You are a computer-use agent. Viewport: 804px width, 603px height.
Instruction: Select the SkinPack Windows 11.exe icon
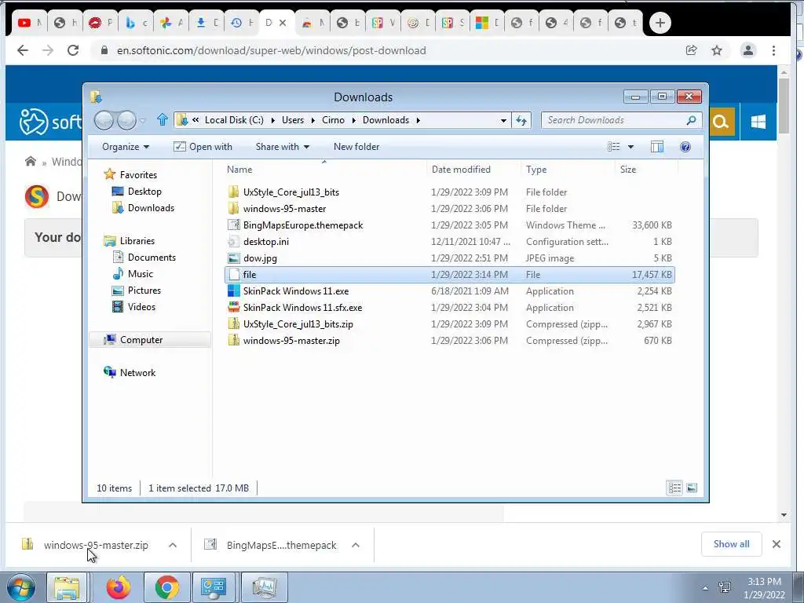pyautogui.click(x=234, y=291)
